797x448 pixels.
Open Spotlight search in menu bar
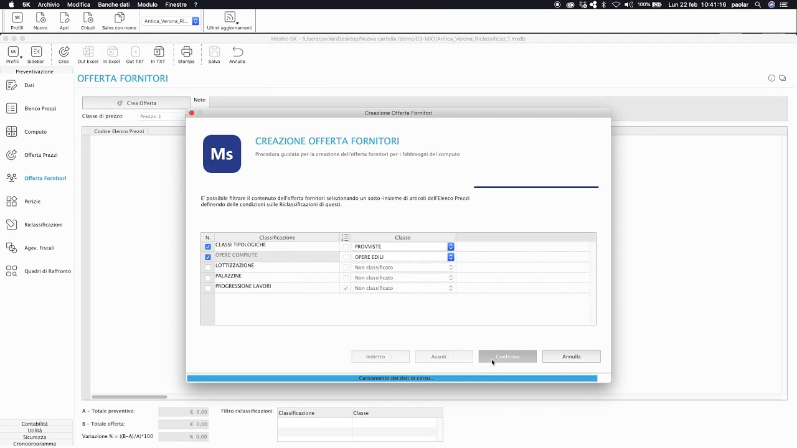pos(758,4)
